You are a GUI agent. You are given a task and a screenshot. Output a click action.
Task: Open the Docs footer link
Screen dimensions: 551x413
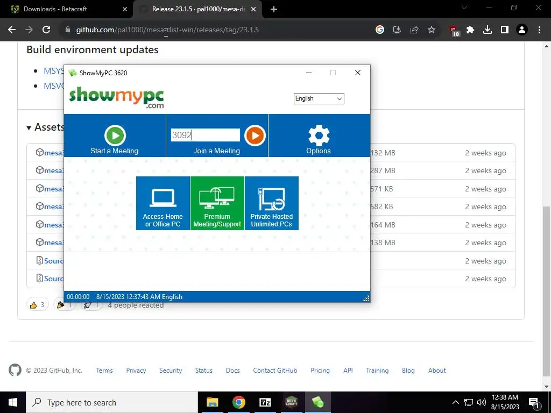(232, 371)
